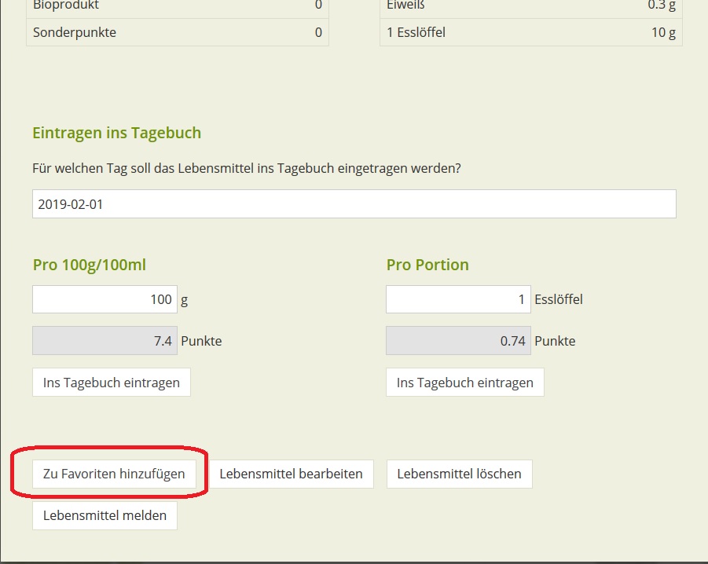This screenshot has height=564, width=708.
Task: Click the 'Pro Portion' heading
Action: coord(427,265)
